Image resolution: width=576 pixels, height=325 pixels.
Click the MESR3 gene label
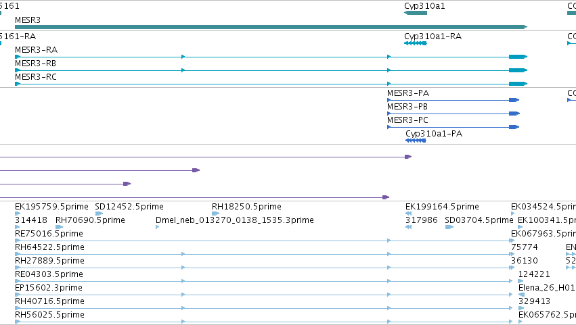tap(28, 20)
